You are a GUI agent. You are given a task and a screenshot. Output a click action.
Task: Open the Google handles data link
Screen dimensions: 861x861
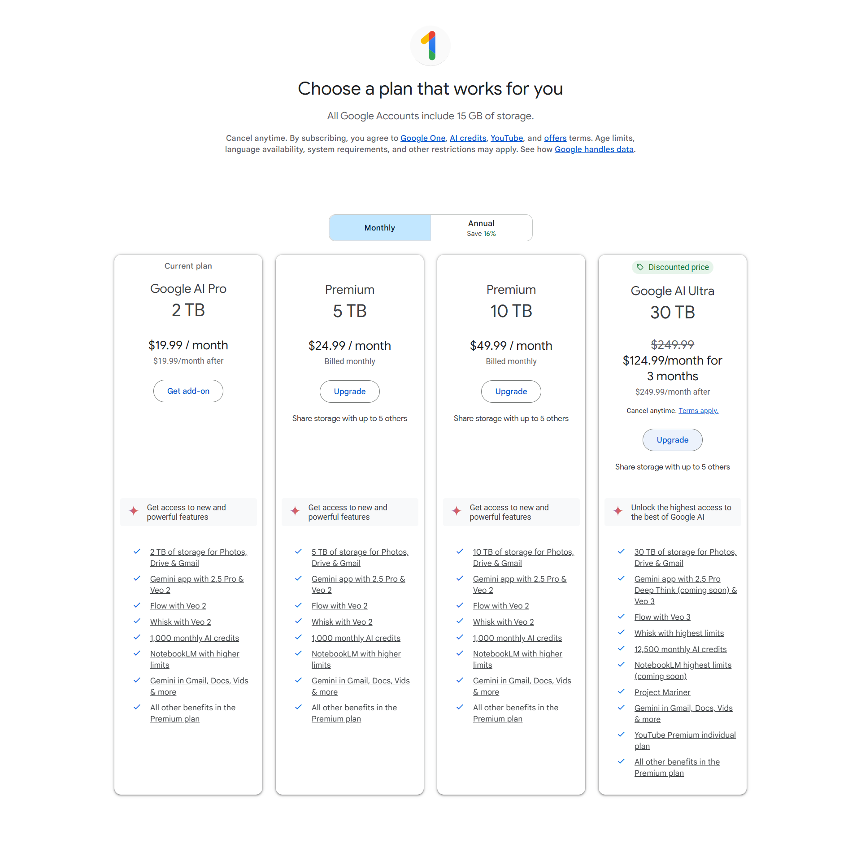(x=594, y=149)
